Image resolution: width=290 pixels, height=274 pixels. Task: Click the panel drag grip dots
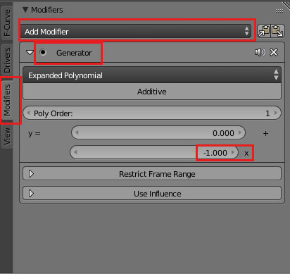(x=279, y=11)
